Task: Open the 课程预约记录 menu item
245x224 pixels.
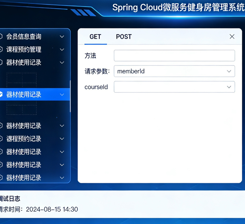Action: (24, 139)
